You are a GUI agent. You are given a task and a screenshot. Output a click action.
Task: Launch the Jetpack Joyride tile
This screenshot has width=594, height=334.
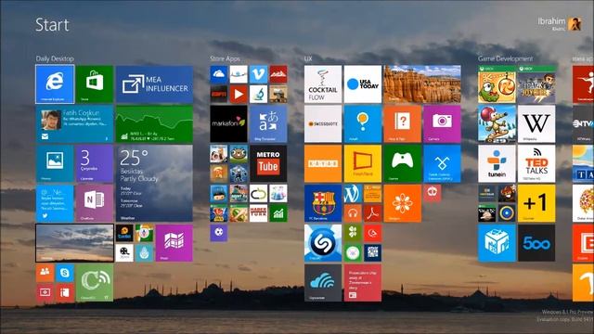pos(536,84)
